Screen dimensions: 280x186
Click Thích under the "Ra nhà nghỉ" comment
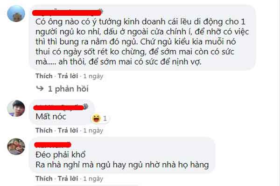pos(44,179)
